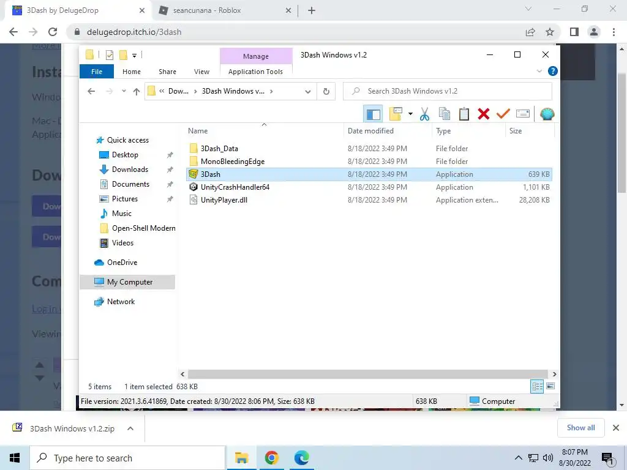Select My Computer in navigation pane
Image resolution: width=627 pixels, height=470 pixels.
click(x=127, y=282)
